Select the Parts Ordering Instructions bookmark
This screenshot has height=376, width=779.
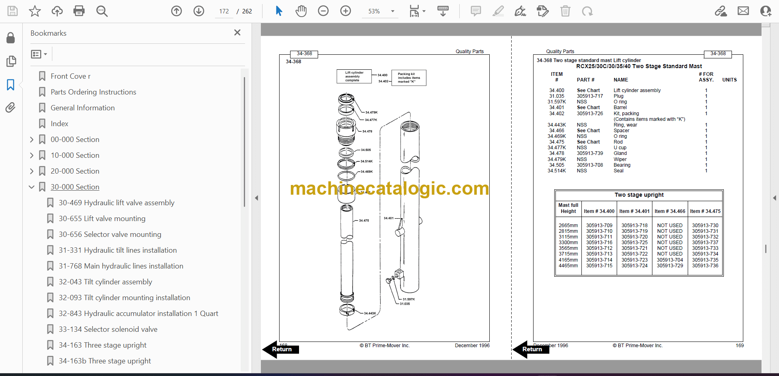click(x=93, y=92)
